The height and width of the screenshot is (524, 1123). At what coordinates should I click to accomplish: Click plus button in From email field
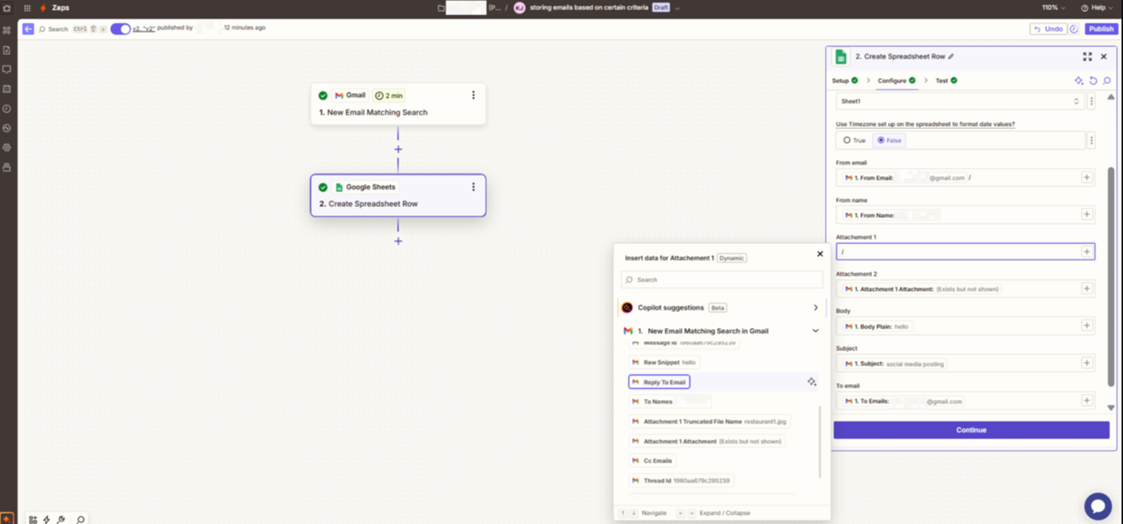tap(1087, 178)
